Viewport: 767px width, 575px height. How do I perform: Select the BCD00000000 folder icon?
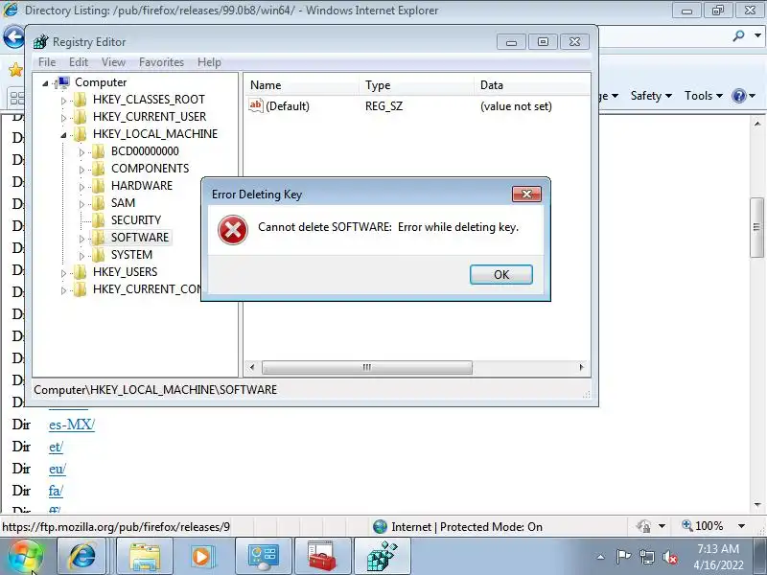[99, 151]
